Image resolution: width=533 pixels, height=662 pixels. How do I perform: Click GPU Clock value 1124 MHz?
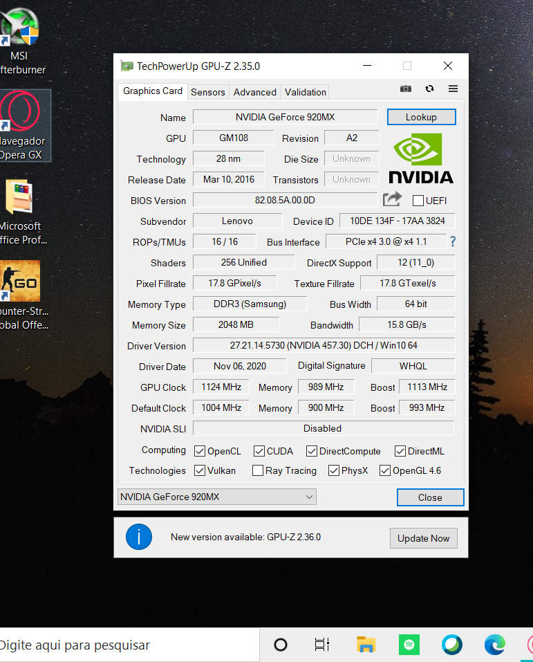pyautogui.click(x=221, y=387)
